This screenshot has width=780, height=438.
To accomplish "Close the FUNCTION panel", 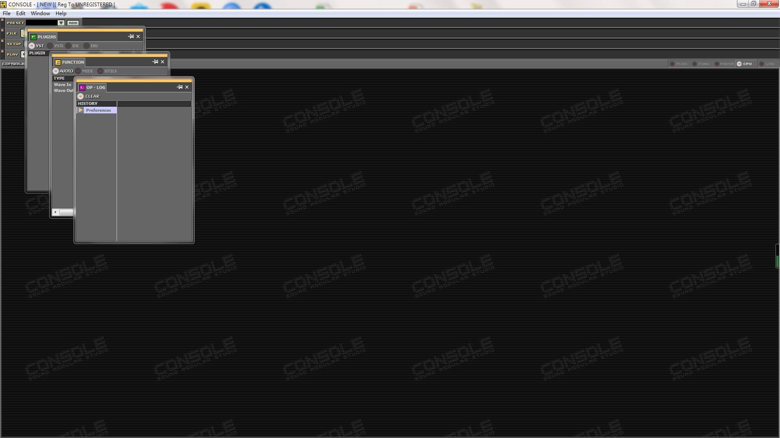I will coord(162,62).
